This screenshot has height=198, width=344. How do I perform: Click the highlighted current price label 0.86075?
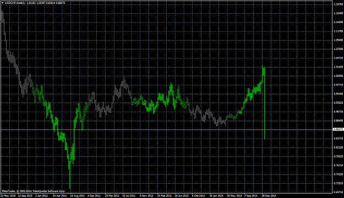[338, 129]
